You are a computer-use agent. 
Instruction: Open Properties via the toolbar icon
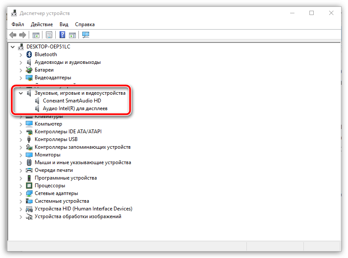(x=50, y=35)
